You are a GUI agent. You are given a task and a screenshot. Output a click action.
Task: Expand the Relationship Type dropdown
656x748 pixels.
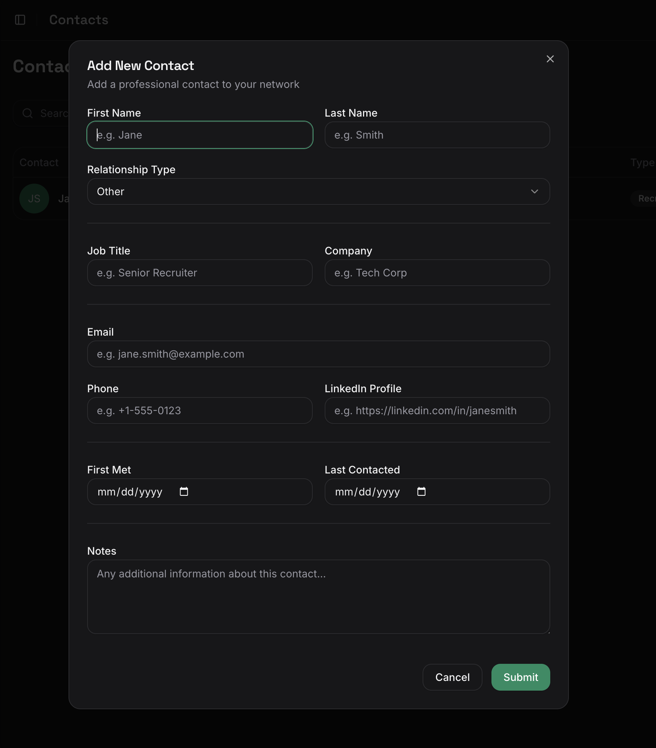pyautogui.click(x=318, y=191)
